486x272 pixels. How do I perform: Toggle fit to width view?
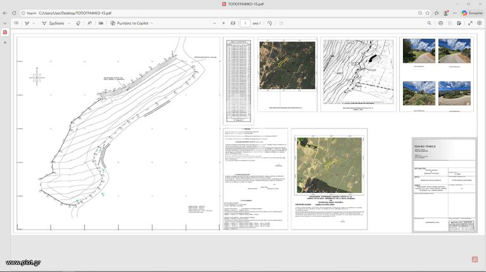(x=233, y=23)
